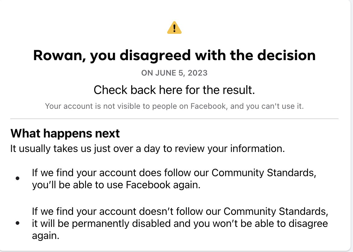Click the word "Facebook" in the gray notice
The image size is (353, 252).
tap(208, 106)
